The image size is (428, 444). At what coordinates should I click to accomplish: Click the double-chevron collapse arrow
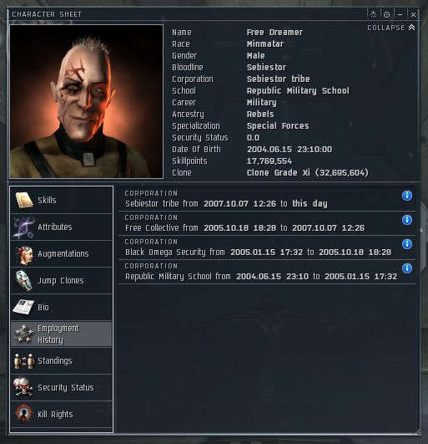[x=411, y=28]
